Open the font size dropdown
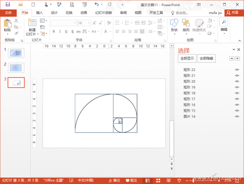The height and width of the screenshot is (184, 244). [x=89, y=23]
